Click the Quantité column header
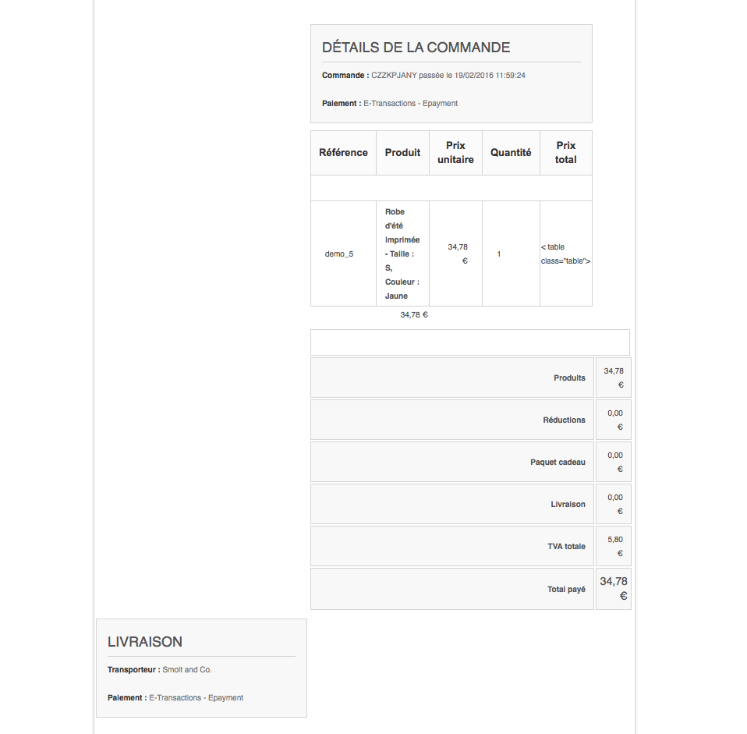 coord(511,153)
